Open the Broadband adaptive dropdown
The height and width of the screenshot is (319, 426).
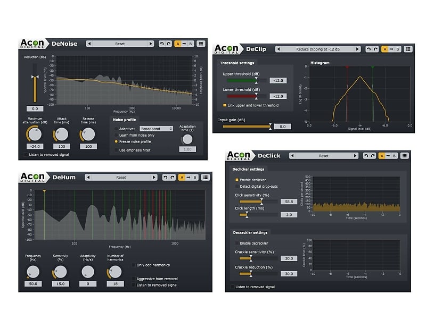pos(157,128)
